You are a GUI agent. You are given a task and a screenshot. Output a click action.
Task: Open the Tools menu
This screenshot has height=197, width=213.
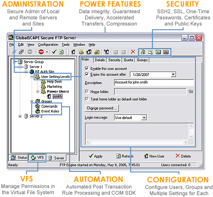click(x=66, y=45)
